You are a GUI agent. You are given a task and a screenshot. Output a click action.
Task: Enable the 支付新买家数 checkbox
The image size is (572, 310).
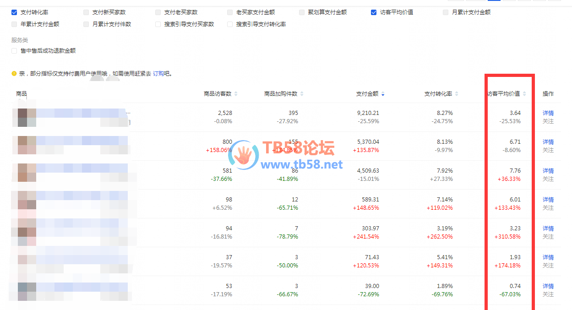(86, 12)
